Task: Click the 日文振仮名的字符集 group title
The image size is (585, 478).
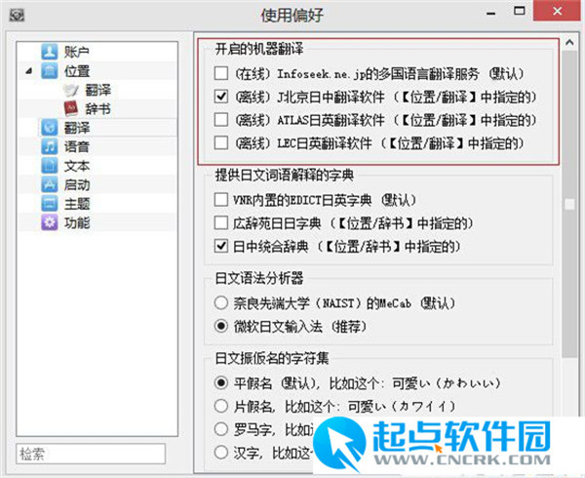Action: (x=272, y=358)
